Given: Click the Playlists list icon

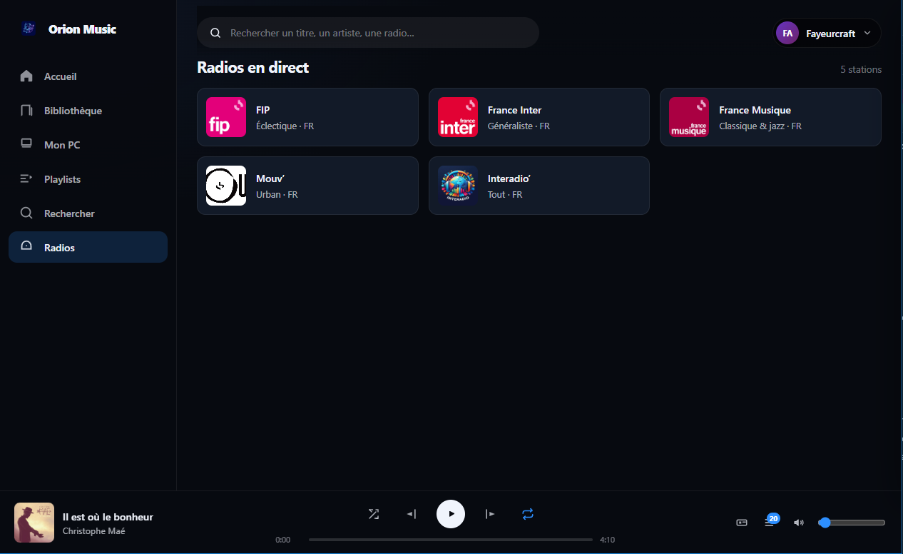Looking at the screenshot, I should click(x=26, y=178).
